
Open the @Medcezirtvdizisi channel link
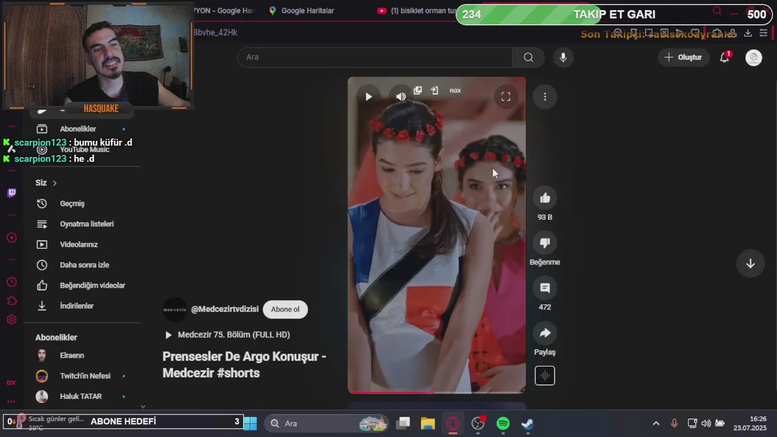tap(225, 310)
